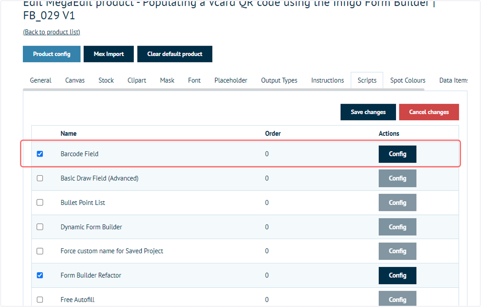
Task: Open Config for Barcode Field
Action: [x=398, y=154]
